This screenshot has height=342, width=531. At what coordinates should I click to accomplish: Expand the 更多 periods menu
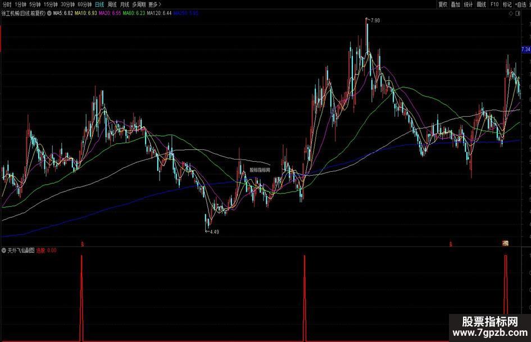pyautogui.click(x=155, y=4)
